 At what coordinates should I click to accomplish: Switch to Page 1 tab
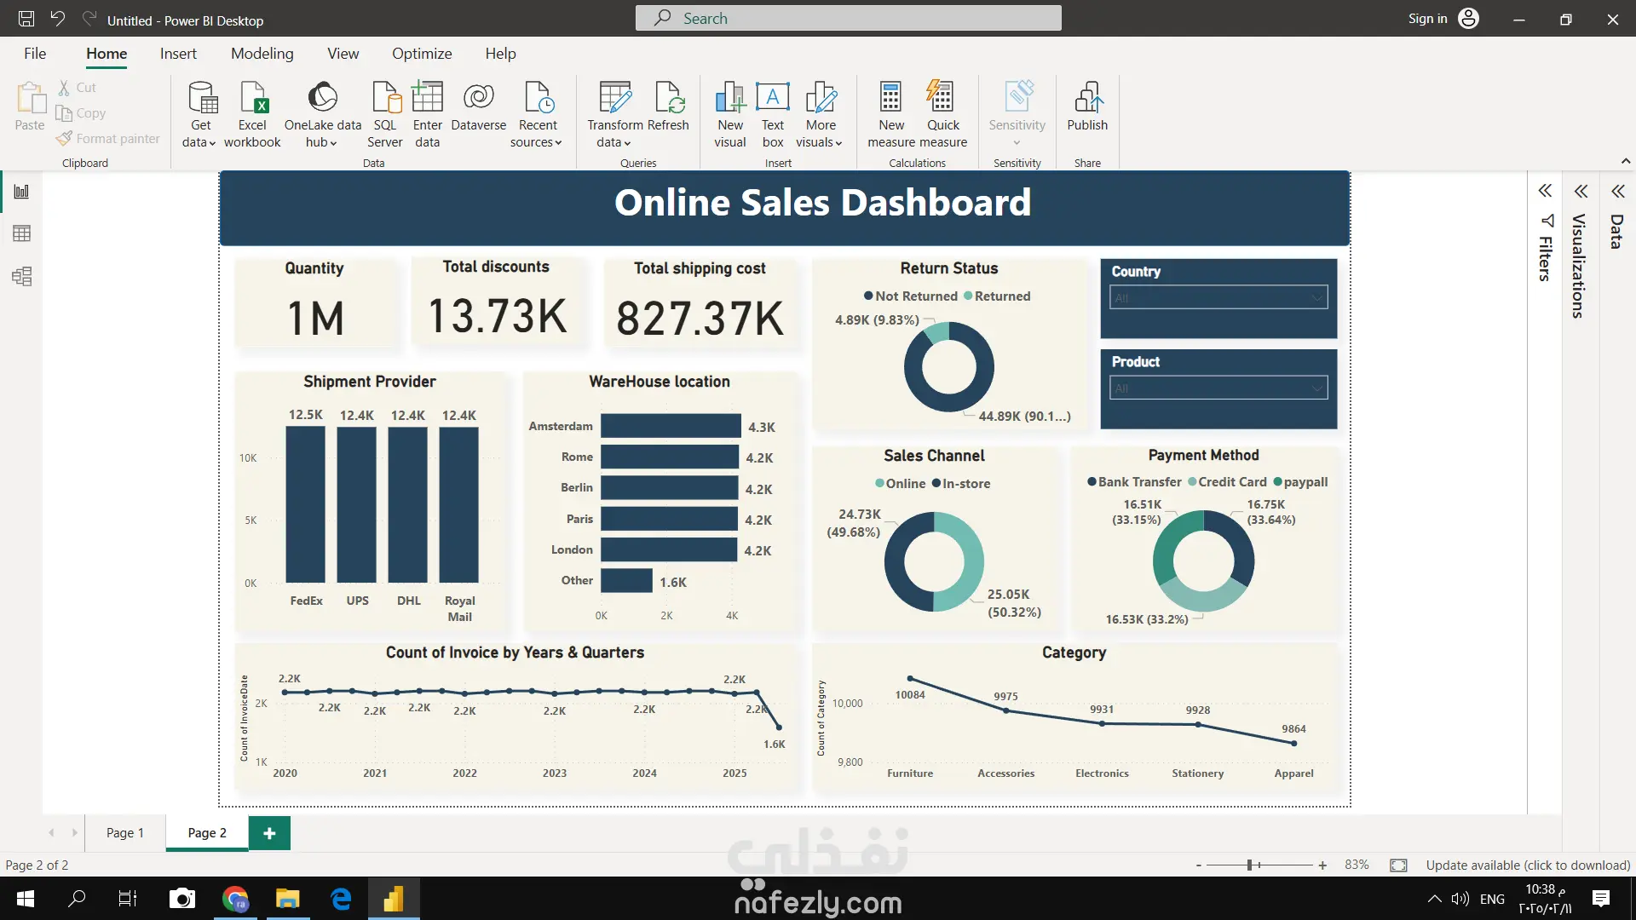pos(124,832)
